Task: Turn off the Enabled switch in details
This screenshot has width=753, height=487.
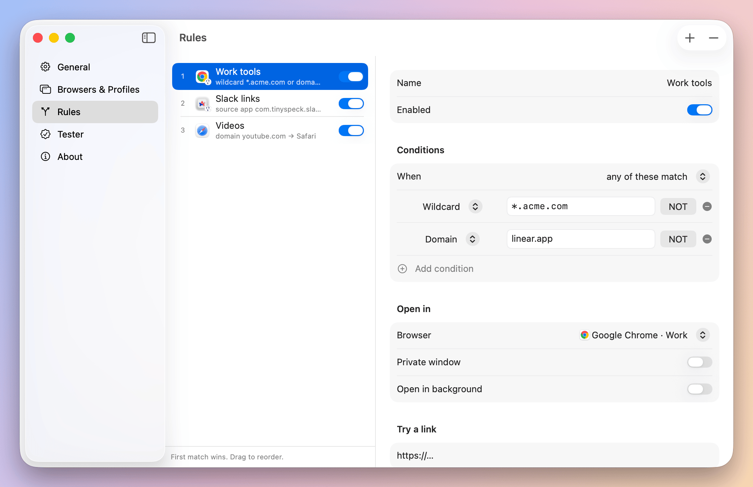Action: click(700, 110)
